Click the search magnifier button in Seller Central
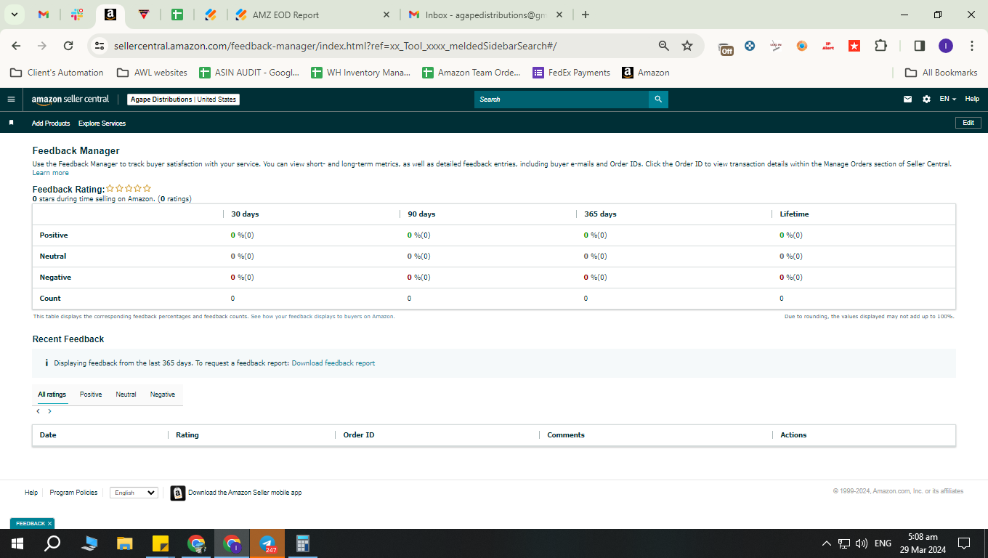The width and height of the screenshot is (988, 558). (658, 100)
